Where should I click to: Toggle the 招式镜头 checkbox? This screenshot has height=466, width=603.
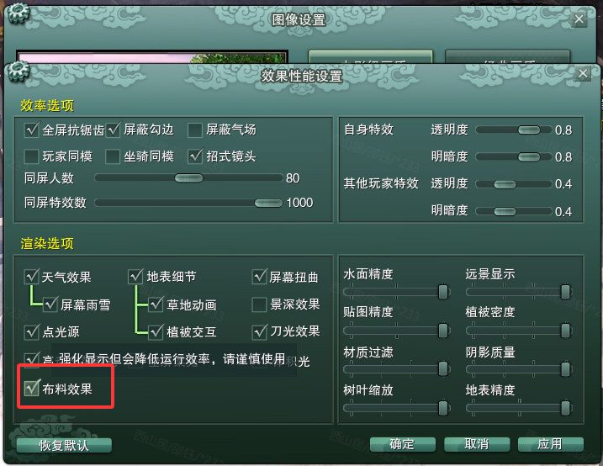[195, 156]
